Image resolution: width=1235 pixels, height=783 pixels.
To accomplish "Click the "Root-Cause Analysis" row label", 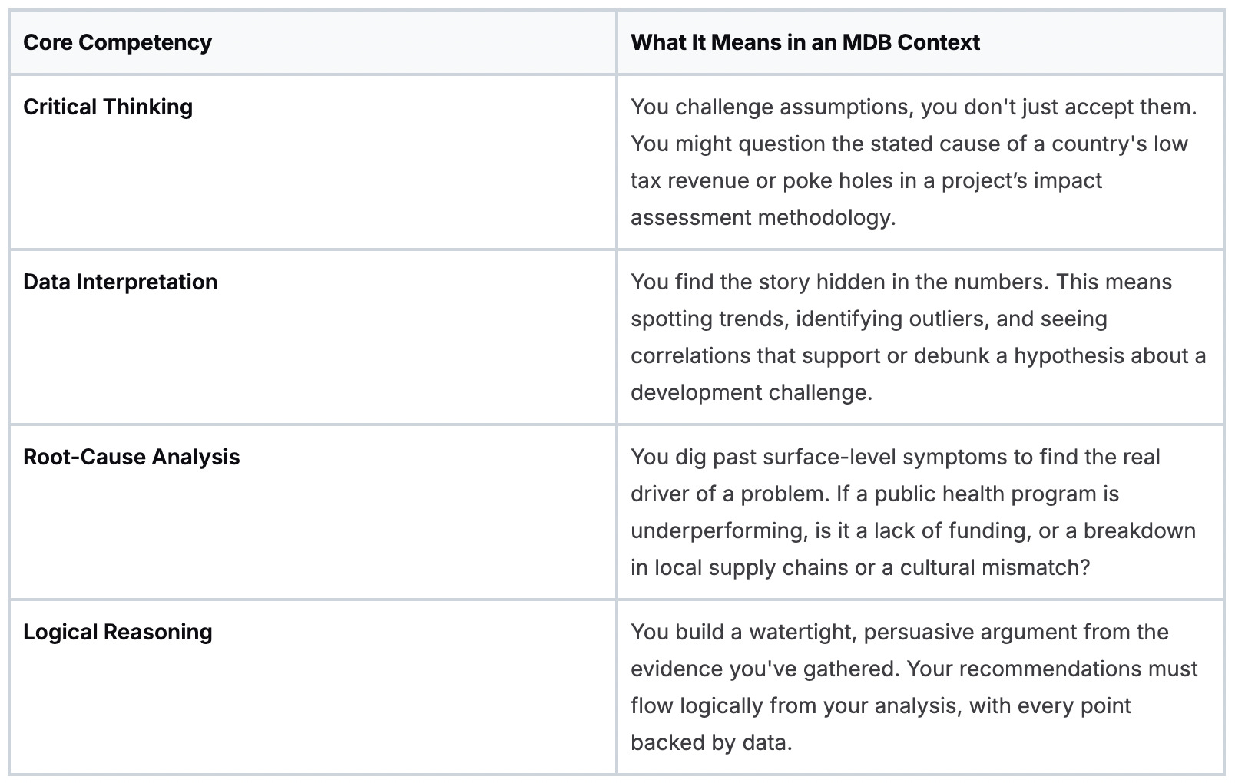I will tap(131, 457).
